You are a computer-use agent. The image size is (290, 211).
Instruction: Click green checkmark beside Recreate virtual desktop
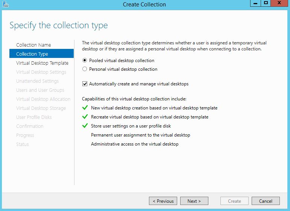pyautogui.click(x=85, y=117)
